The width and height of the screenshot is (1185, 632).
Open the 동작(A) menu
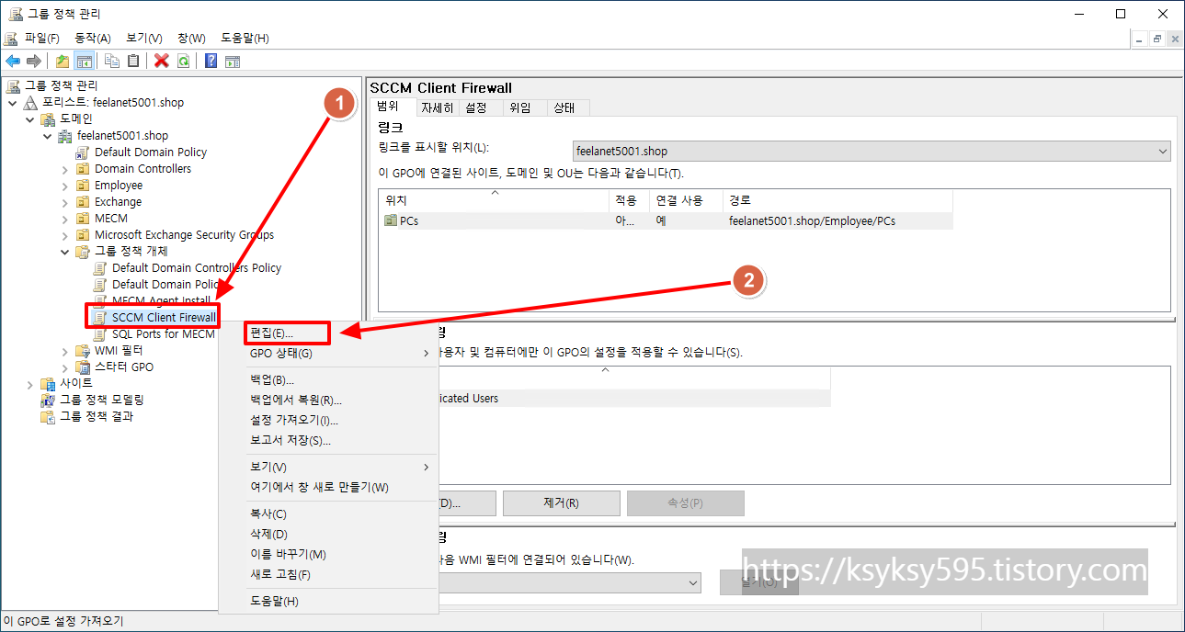[93, 38]
